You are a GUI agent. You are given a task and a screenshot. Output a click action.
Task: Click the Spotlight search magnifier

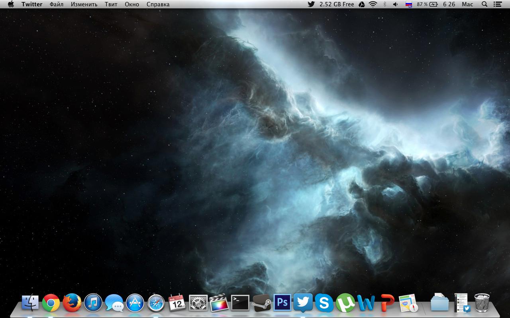point(484,4)
